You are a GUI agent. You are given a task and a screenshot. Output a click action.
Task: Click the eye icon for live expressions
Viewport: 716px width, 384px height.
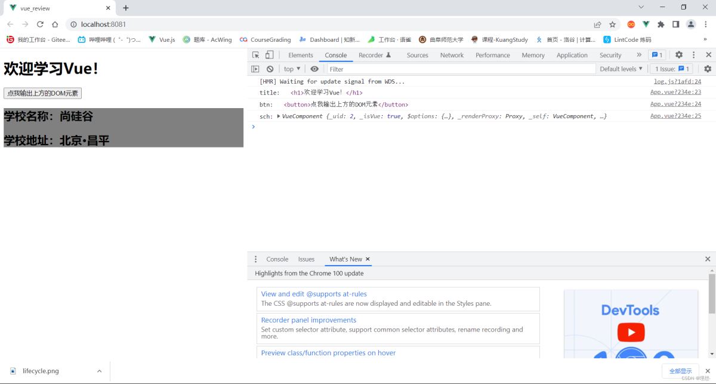pos(314,69)
